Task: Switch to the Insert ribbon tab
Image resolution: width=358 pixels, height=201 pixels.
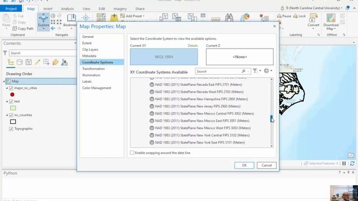Action: pyautogui.click(x=48, y=9)
